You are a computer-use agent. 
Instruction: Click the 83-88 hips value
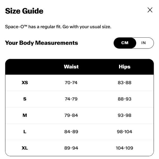point(125,83)
